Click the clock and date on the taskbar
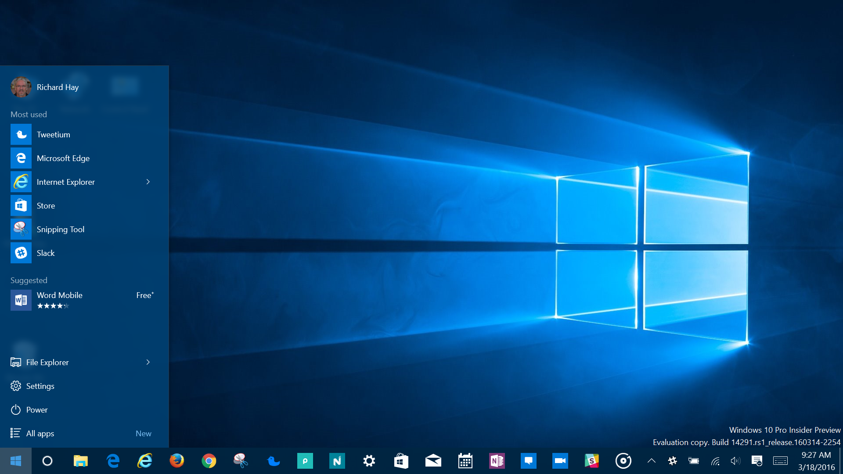843x474 pixels. (816, 461)
